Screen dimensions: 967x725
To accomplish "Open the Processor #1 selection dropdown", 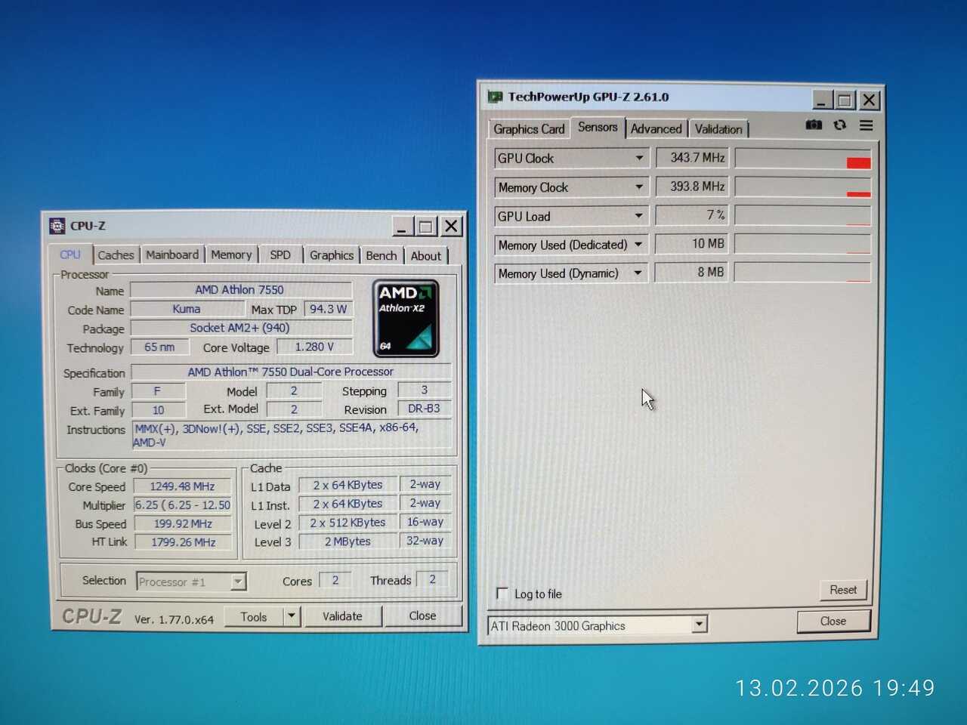I will 238,582.
